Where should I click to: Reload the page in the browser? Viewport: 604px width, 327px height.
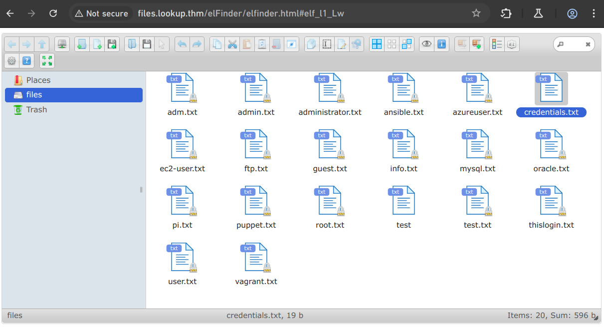pos(53,13)
